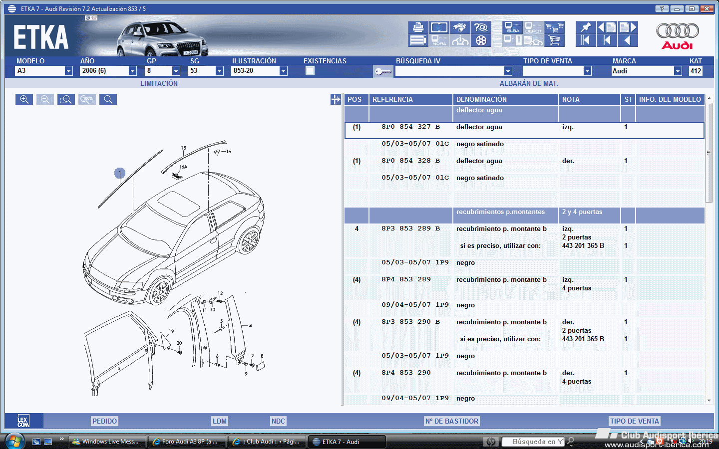Click the LEX COM icon

click(23, 421)
